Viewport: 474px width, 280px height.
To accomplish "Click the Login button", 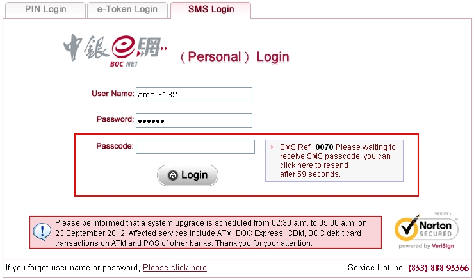I will (x=188, y=175).
